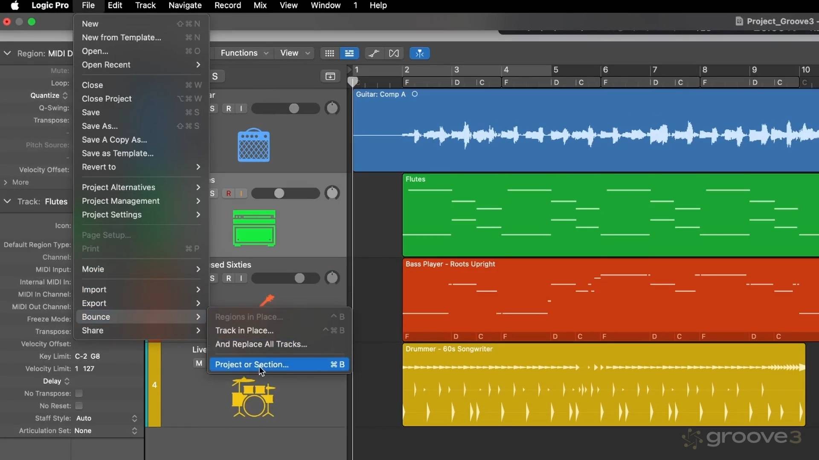The image size is (819, 460).
Task: Open the Import submenu
Action: coord(141,290)
